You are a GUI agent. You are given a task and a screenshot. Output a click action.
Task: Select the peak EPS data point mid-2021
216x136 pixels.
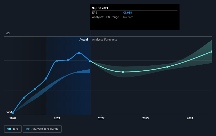click(x=79, y=53)
